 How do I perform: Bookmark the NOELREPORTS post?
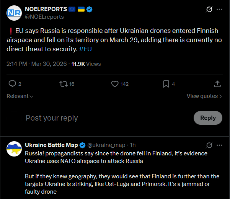(x=166, y=84)
